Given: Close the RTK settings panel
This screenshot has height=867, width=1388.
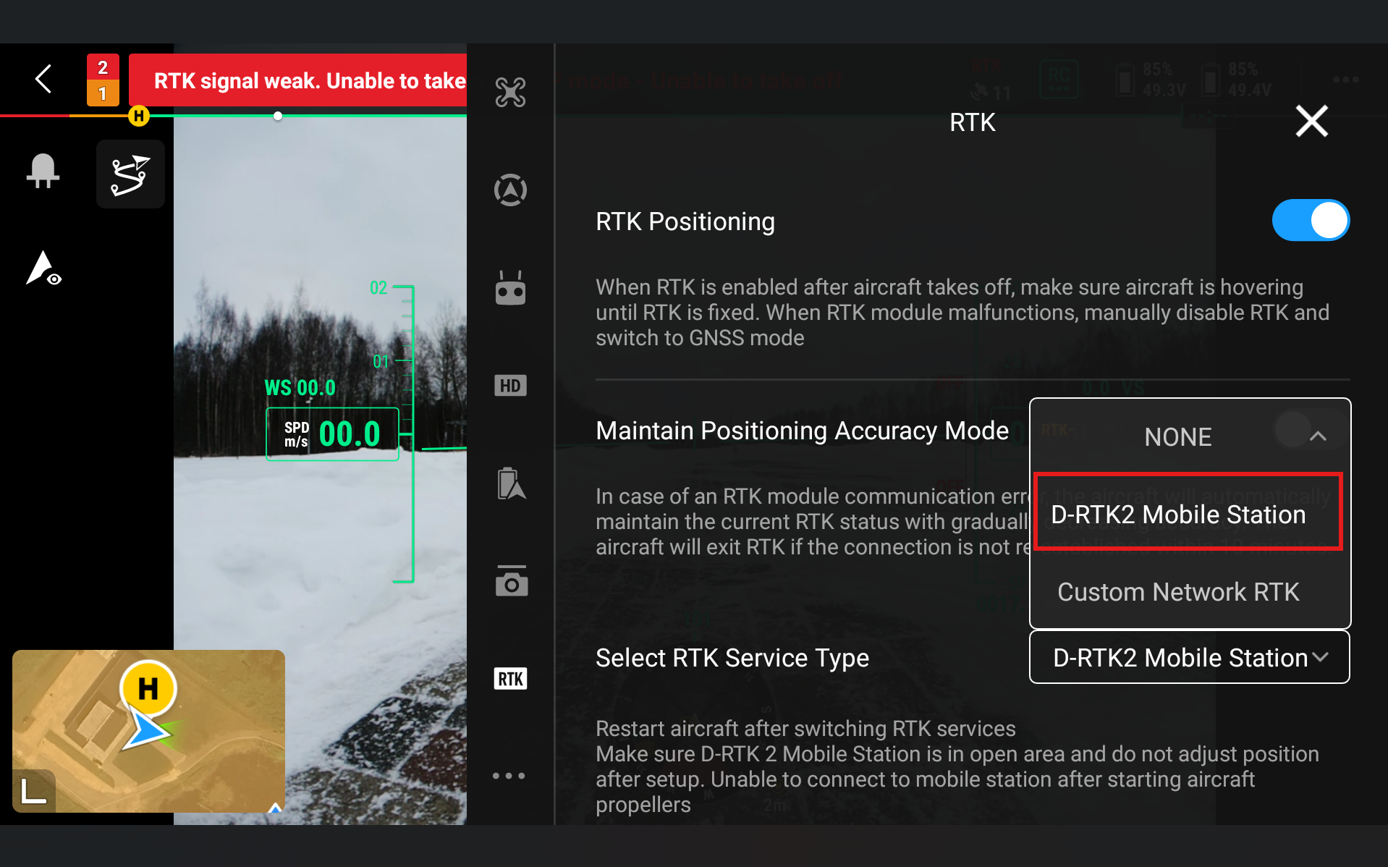Looking at the screenshot, I should [1311, 122].
